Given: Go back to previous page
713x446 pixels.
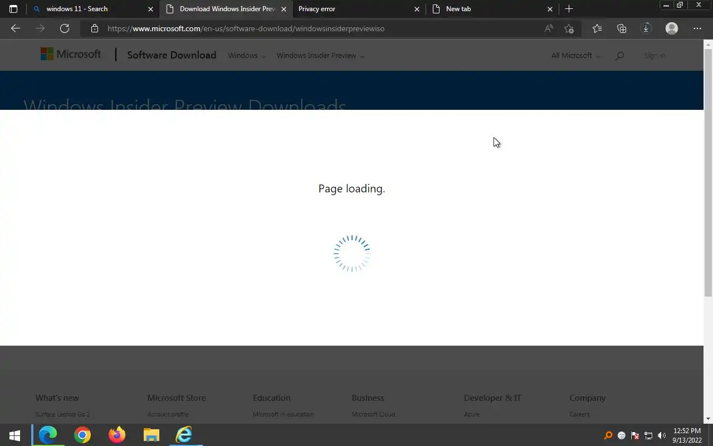Looking at the screenshot, I should (16, 28).
